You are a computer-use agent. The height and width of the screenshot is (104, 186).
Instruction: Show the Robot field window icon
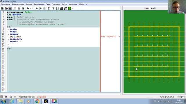point(62,8)
